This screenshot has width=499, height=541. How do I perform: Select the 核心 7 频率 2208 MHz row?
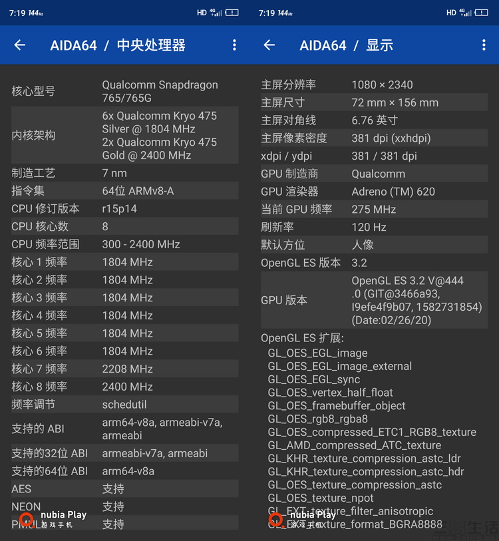[x=125, y=369]
